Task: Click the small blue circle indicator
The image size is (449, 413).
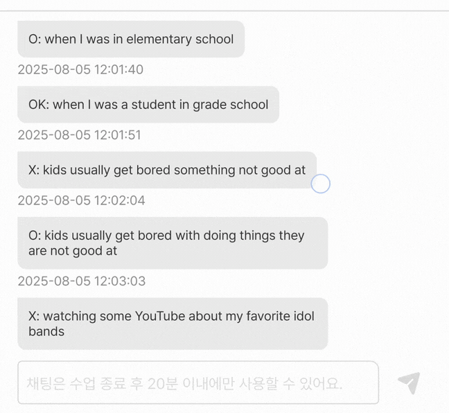Action: tap(320, 184)
